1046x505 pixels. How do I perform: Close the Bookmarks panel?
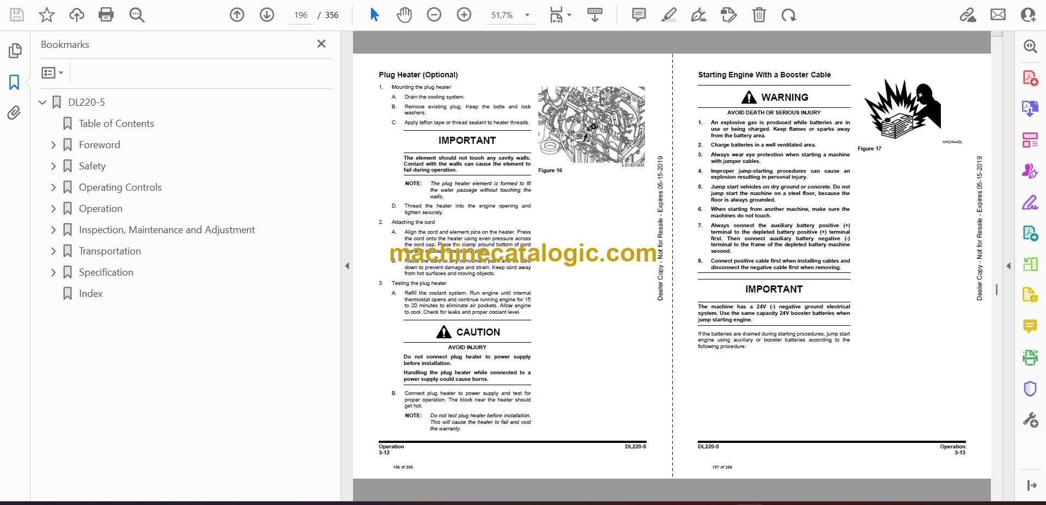coord(321,44)
